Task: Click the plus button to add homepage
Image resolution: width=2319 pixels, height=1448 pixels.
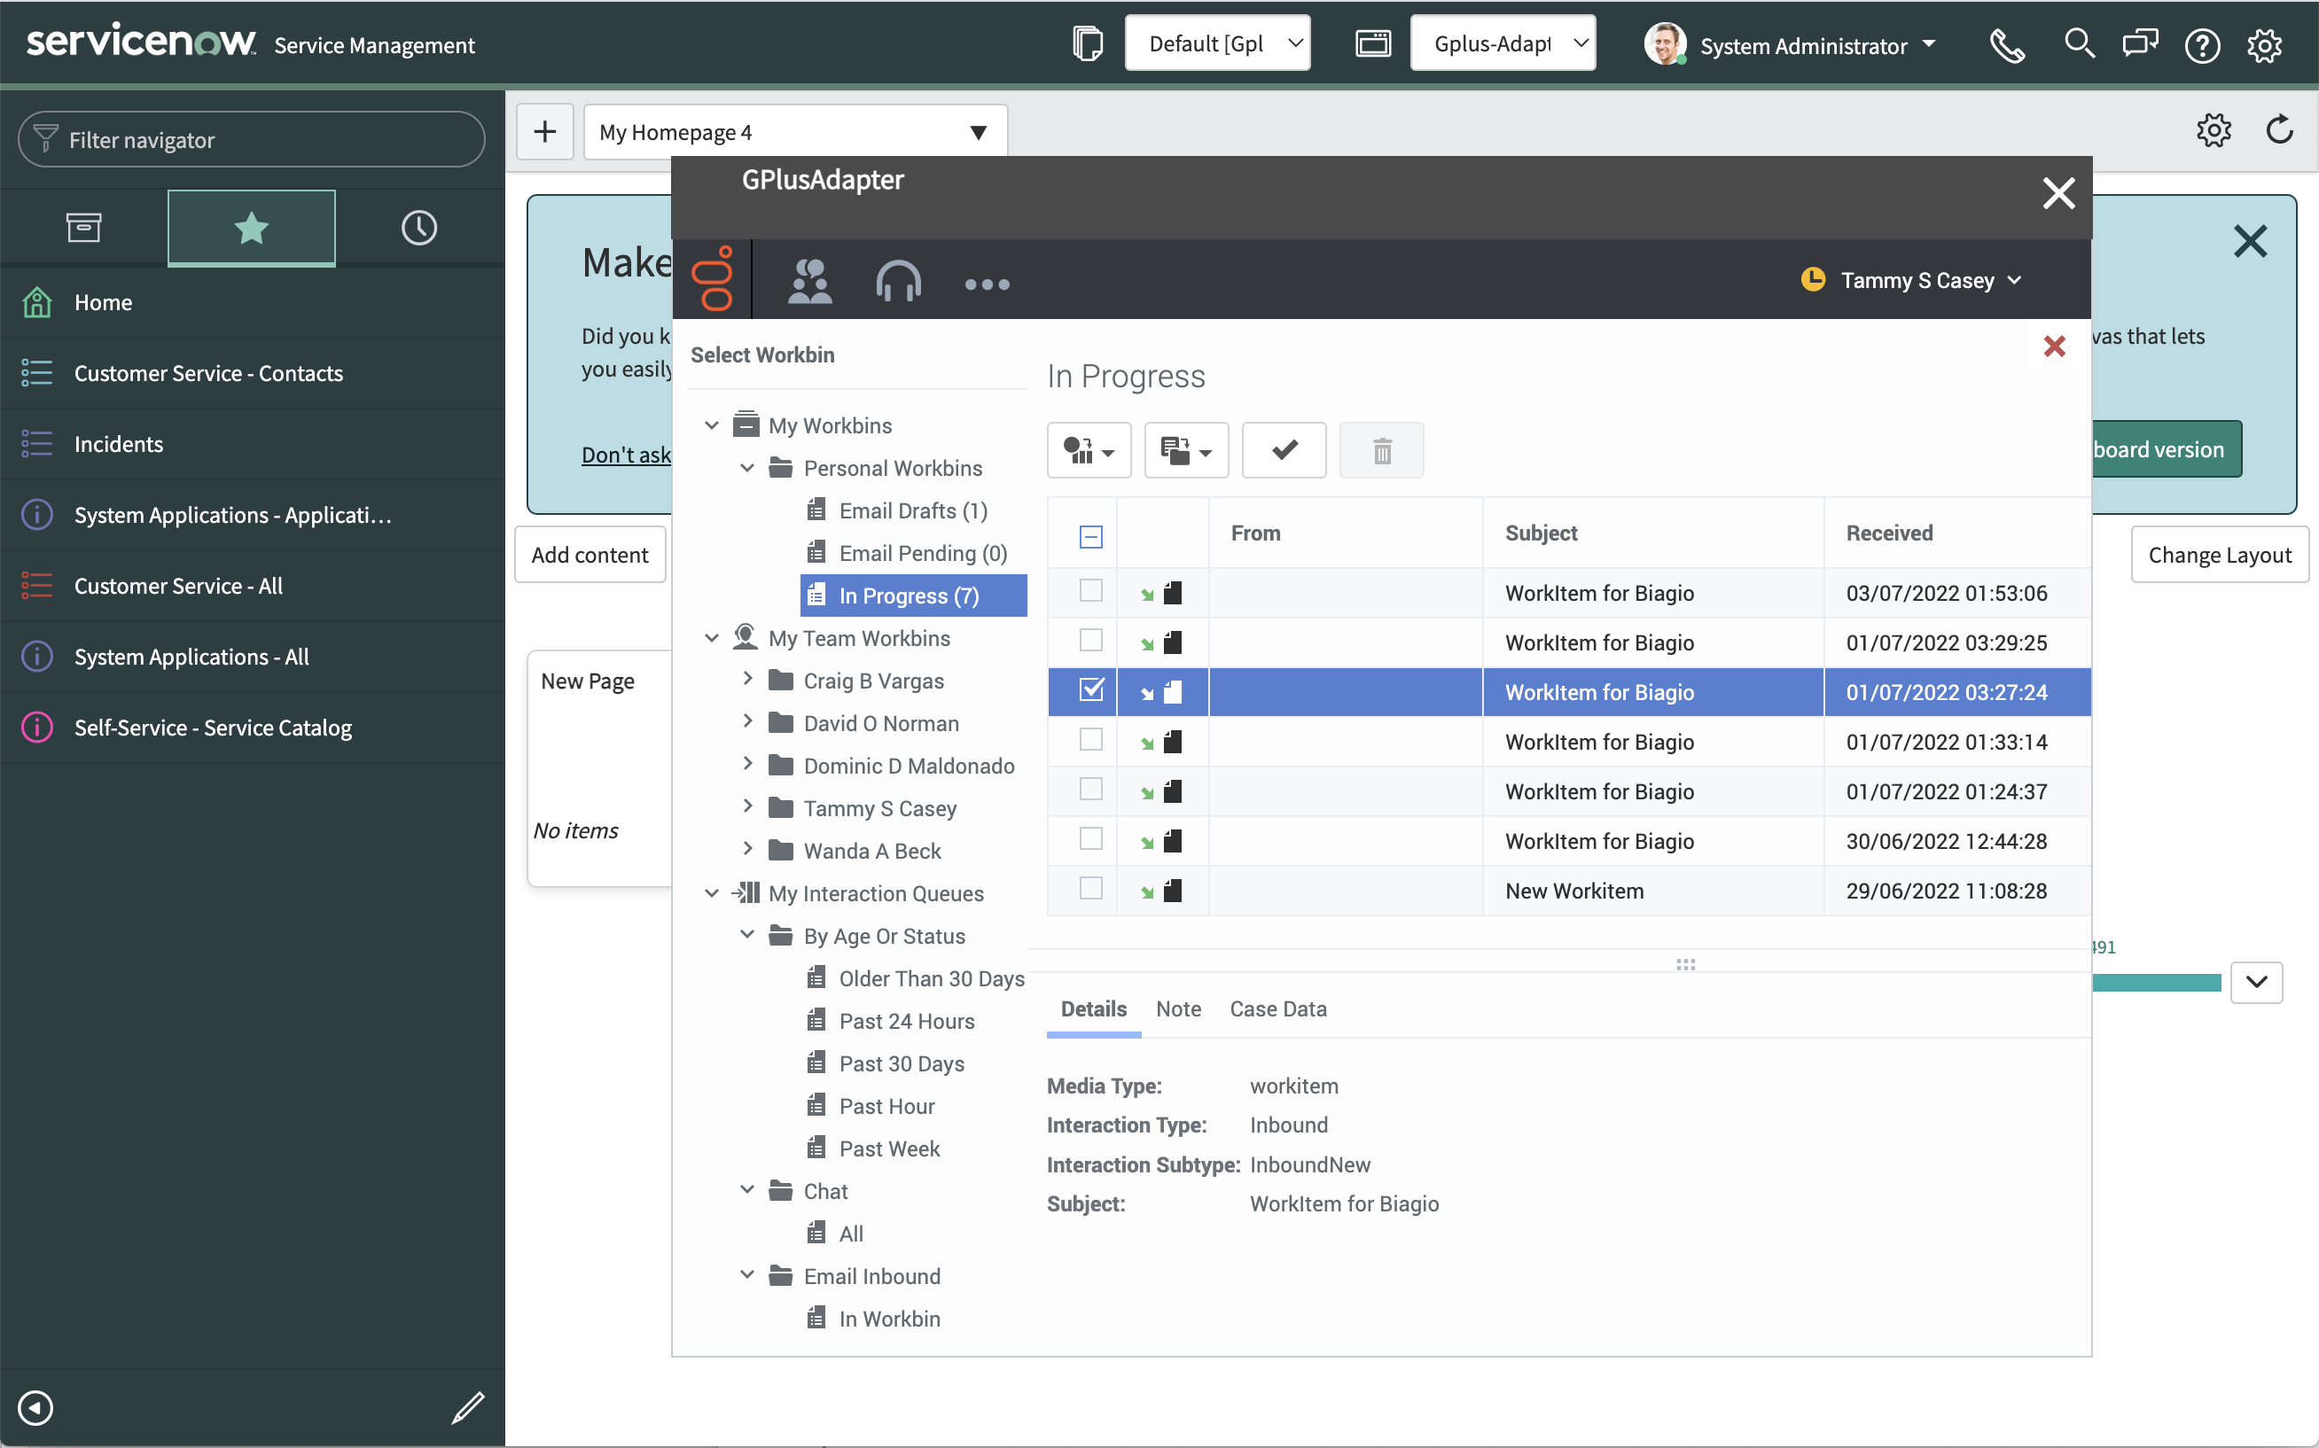Action: [545, 131]
